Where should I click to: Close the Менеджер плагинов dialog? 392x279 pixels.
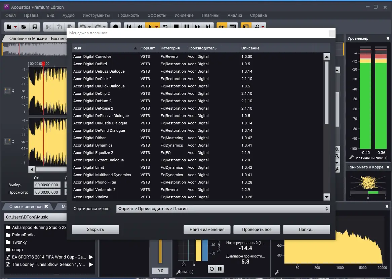(332, 33)
